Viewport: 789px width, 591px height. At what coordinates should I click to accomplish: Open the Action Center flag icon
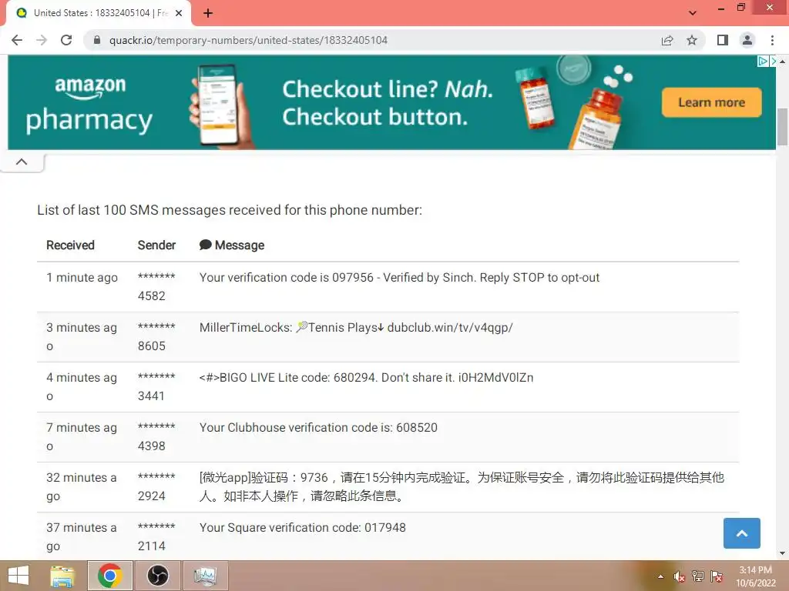(x=717, y=576)
